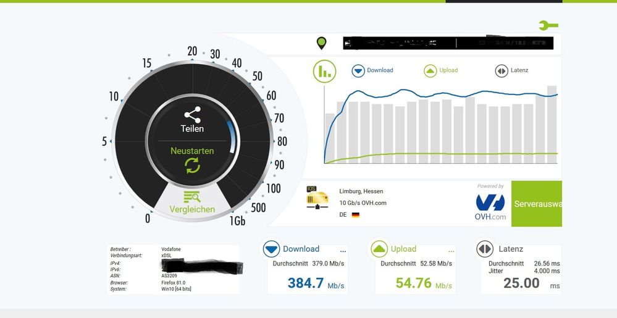Screen dimensions: 617x318
Task: Click the xDSL Verbindungsart value
Action: click(x=167, y=256)
